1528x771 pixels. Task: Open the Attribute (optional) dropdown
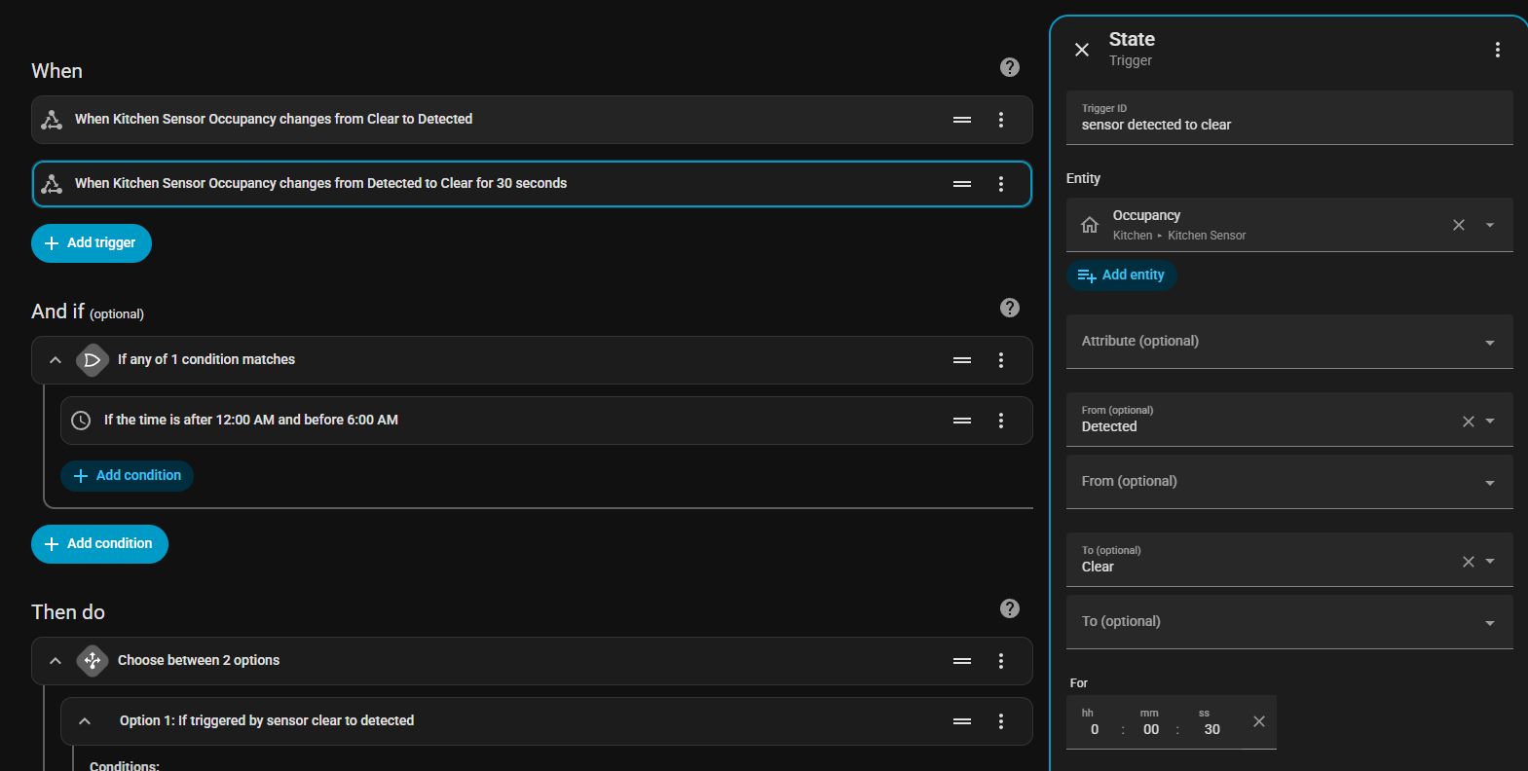(x=1288, y=342)
